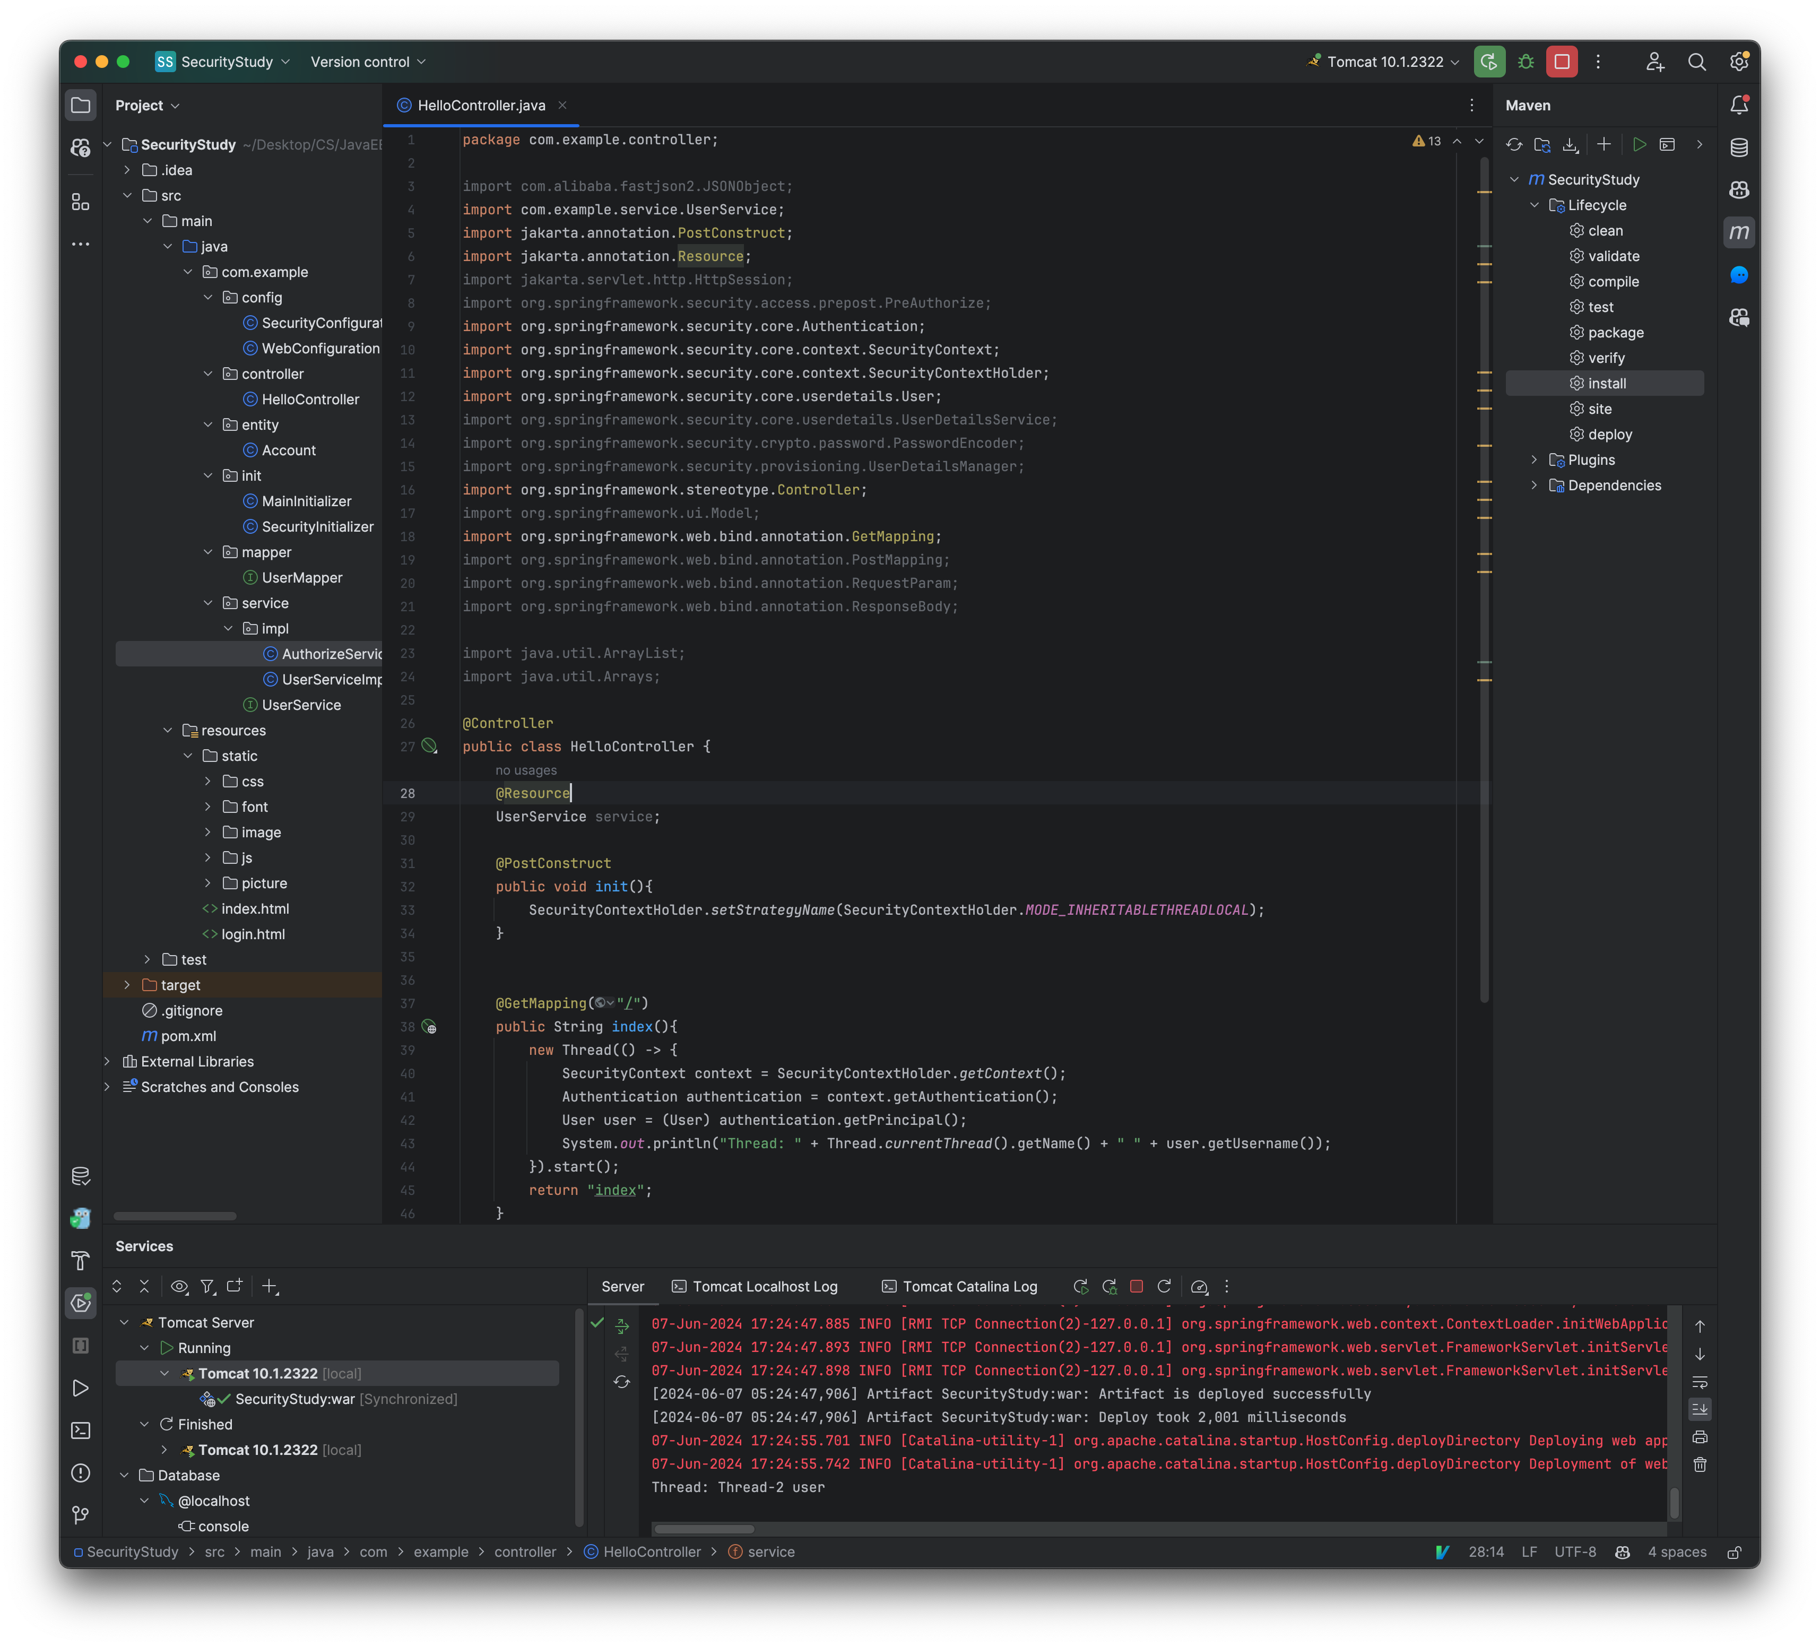Reload all Maven projects
This screenshot has width=1820, height=1647.
click(x=1514, y=144)
